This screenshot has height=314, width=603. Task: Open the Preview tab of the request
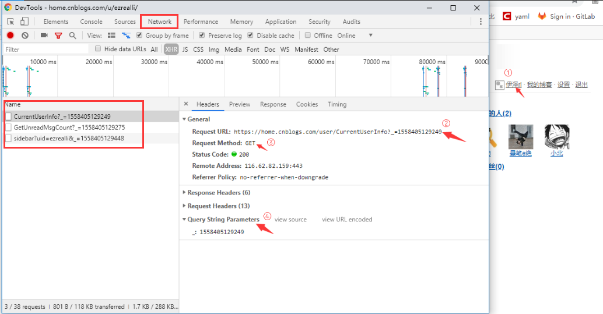(239, 104)
